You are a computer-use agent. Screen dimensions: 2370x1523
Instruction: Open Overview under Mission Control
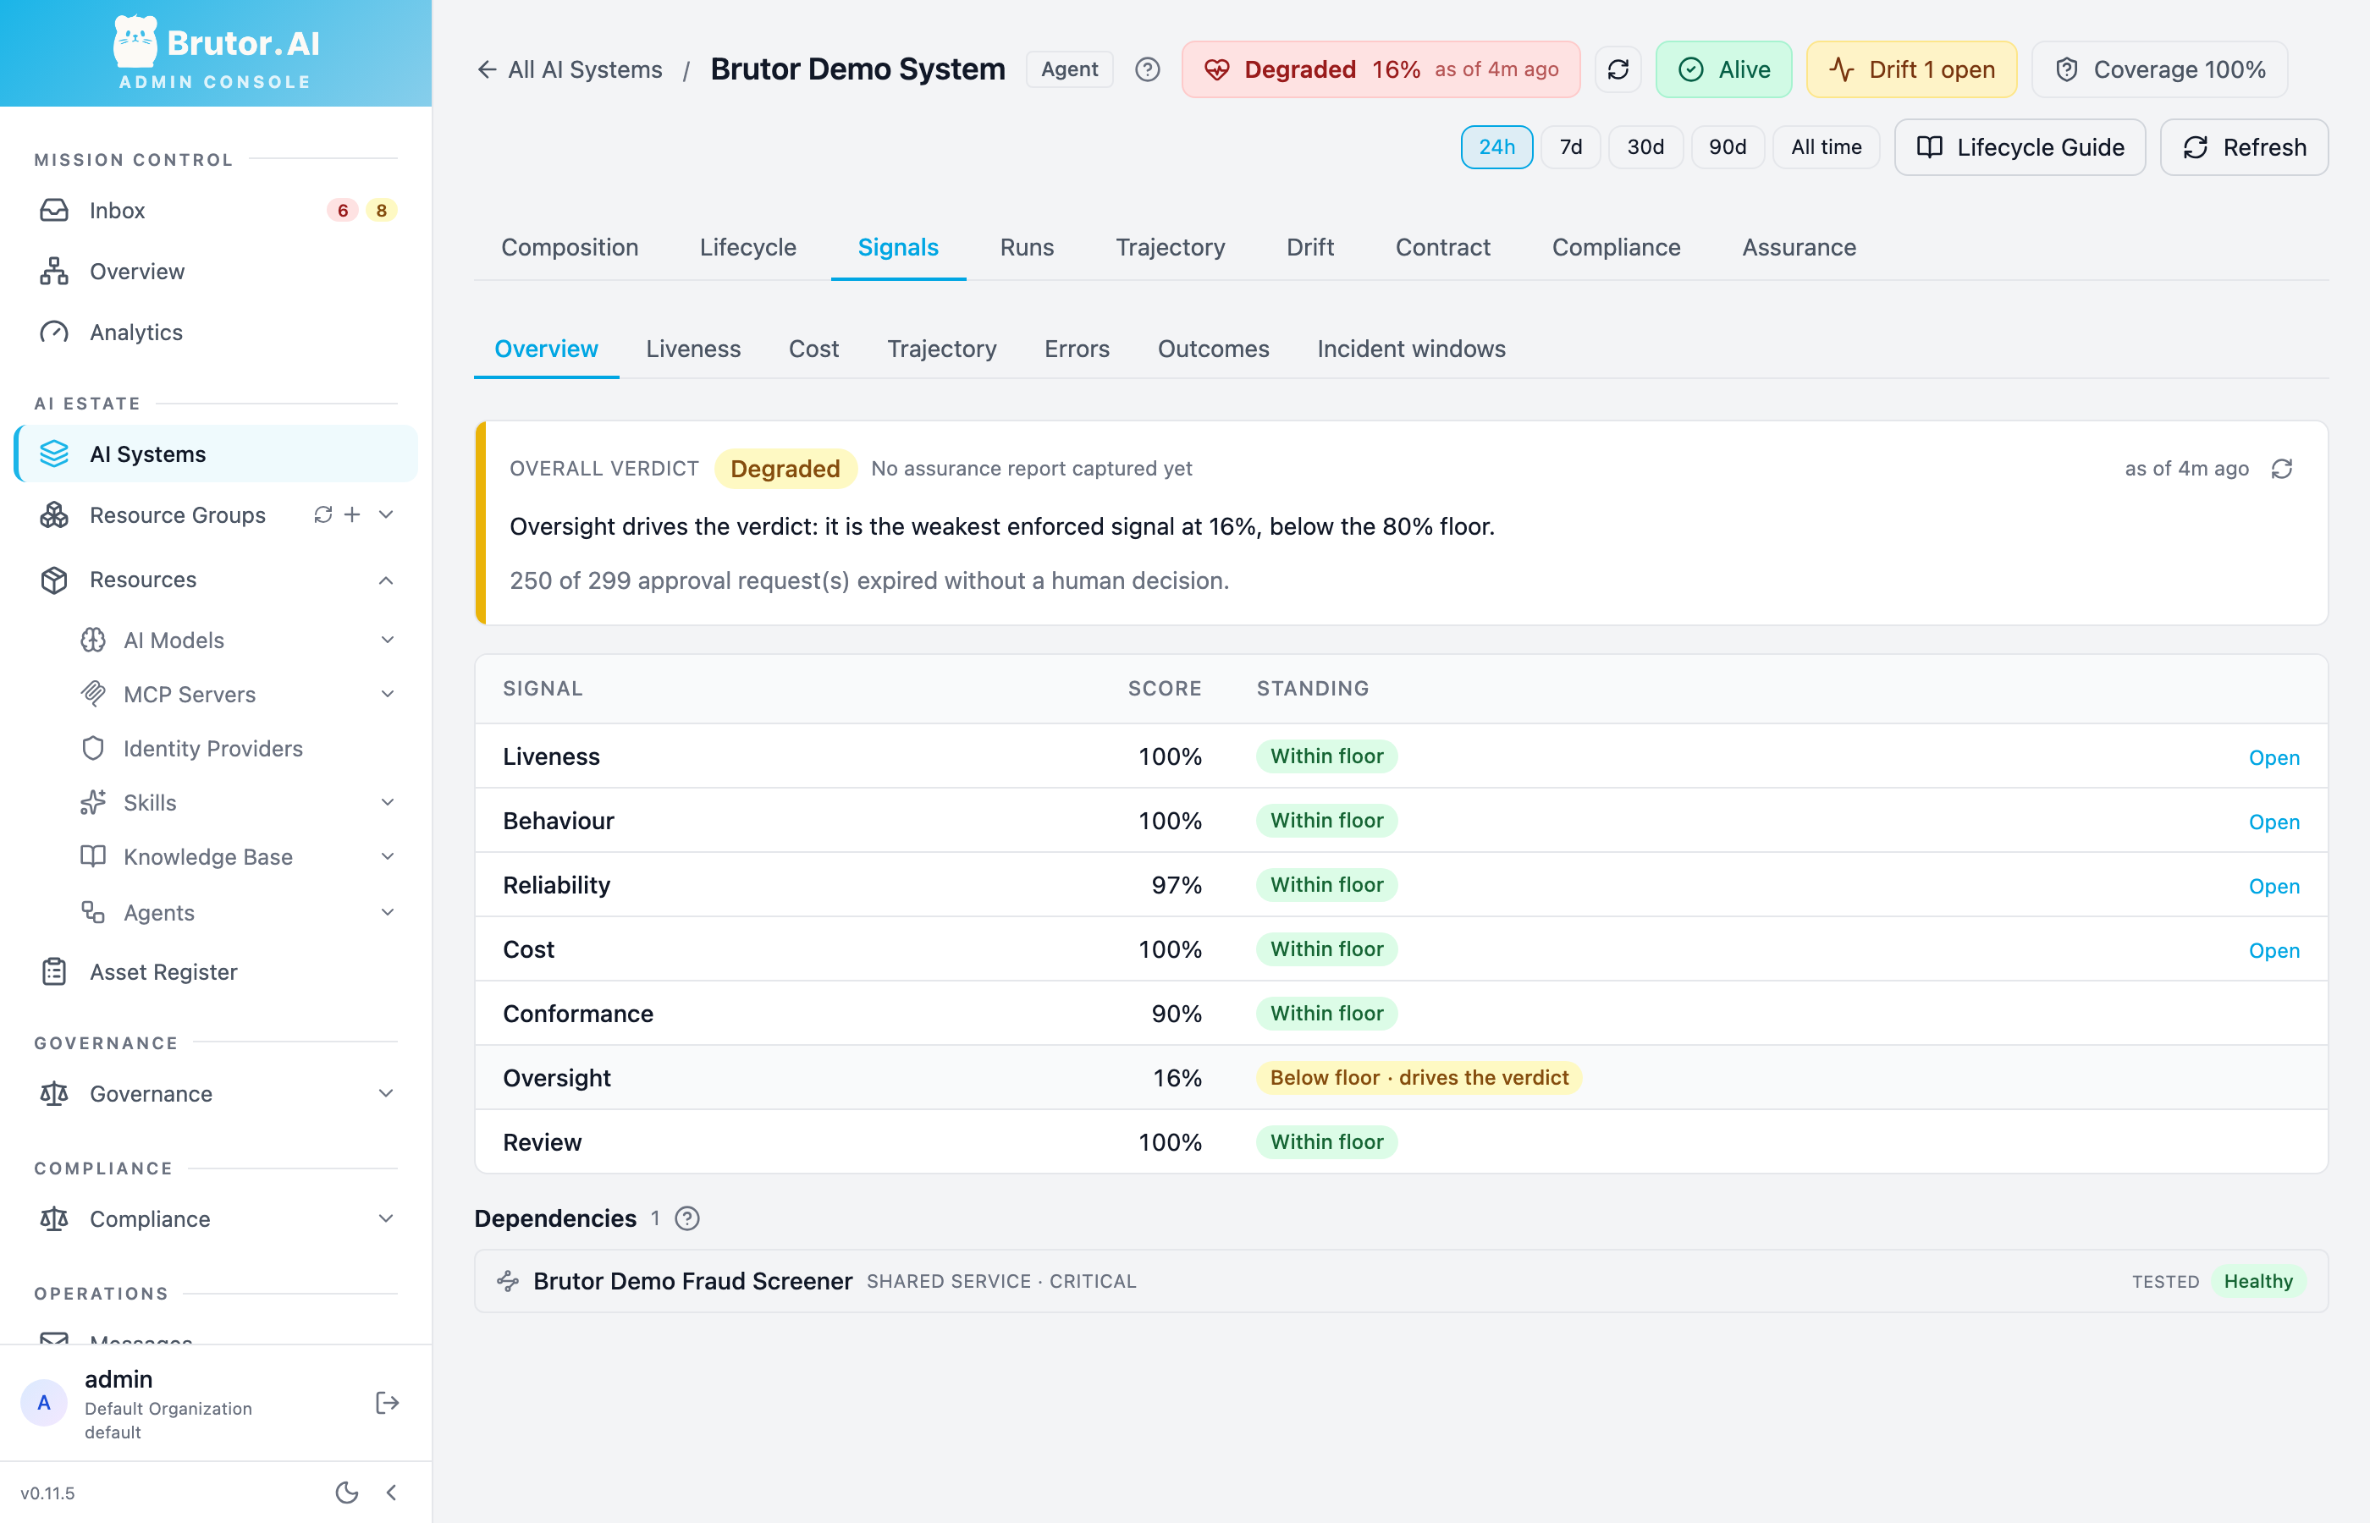216,271
